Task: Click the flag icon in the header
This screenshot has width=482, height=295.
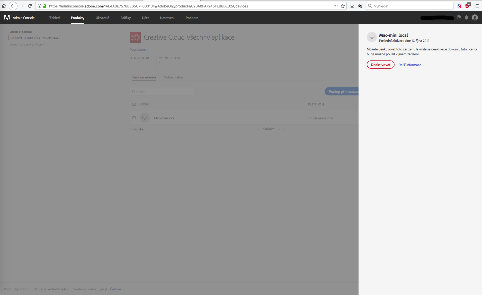Action: pyautogui.click(x=459, y=17)
